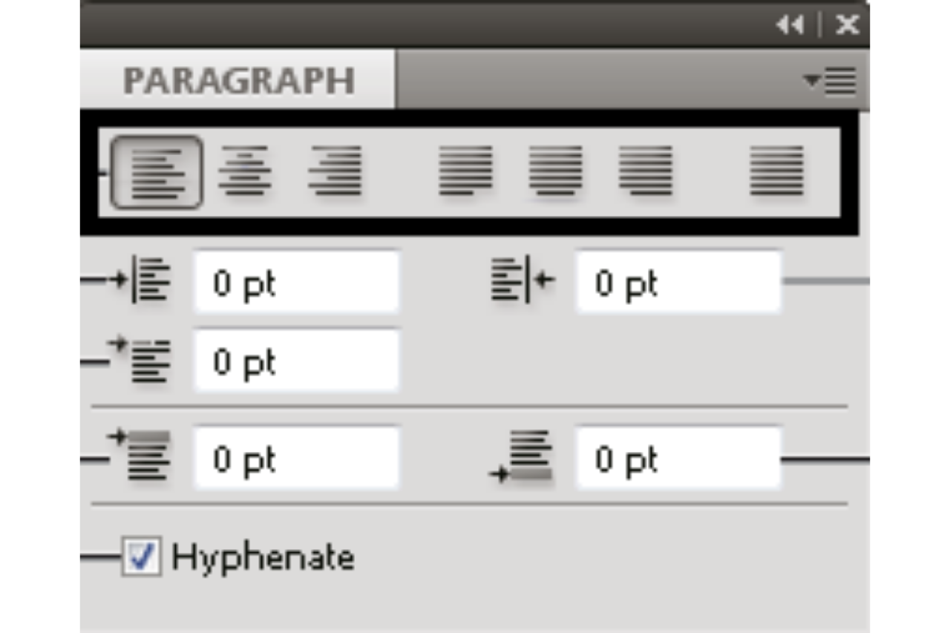Select the Align left button
This screenshot has width=950, height=633.
(x=156, y=171)
